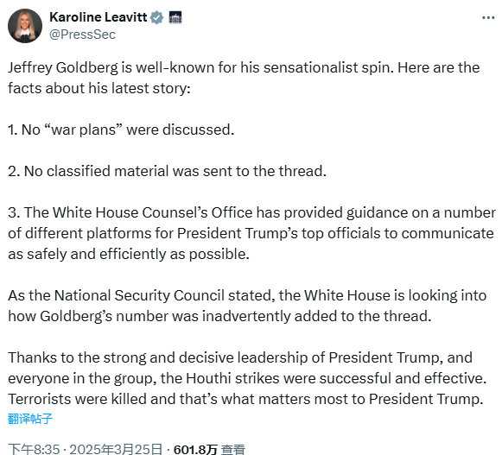Click the White House affiliation badge icon

(x=175, y=17)
